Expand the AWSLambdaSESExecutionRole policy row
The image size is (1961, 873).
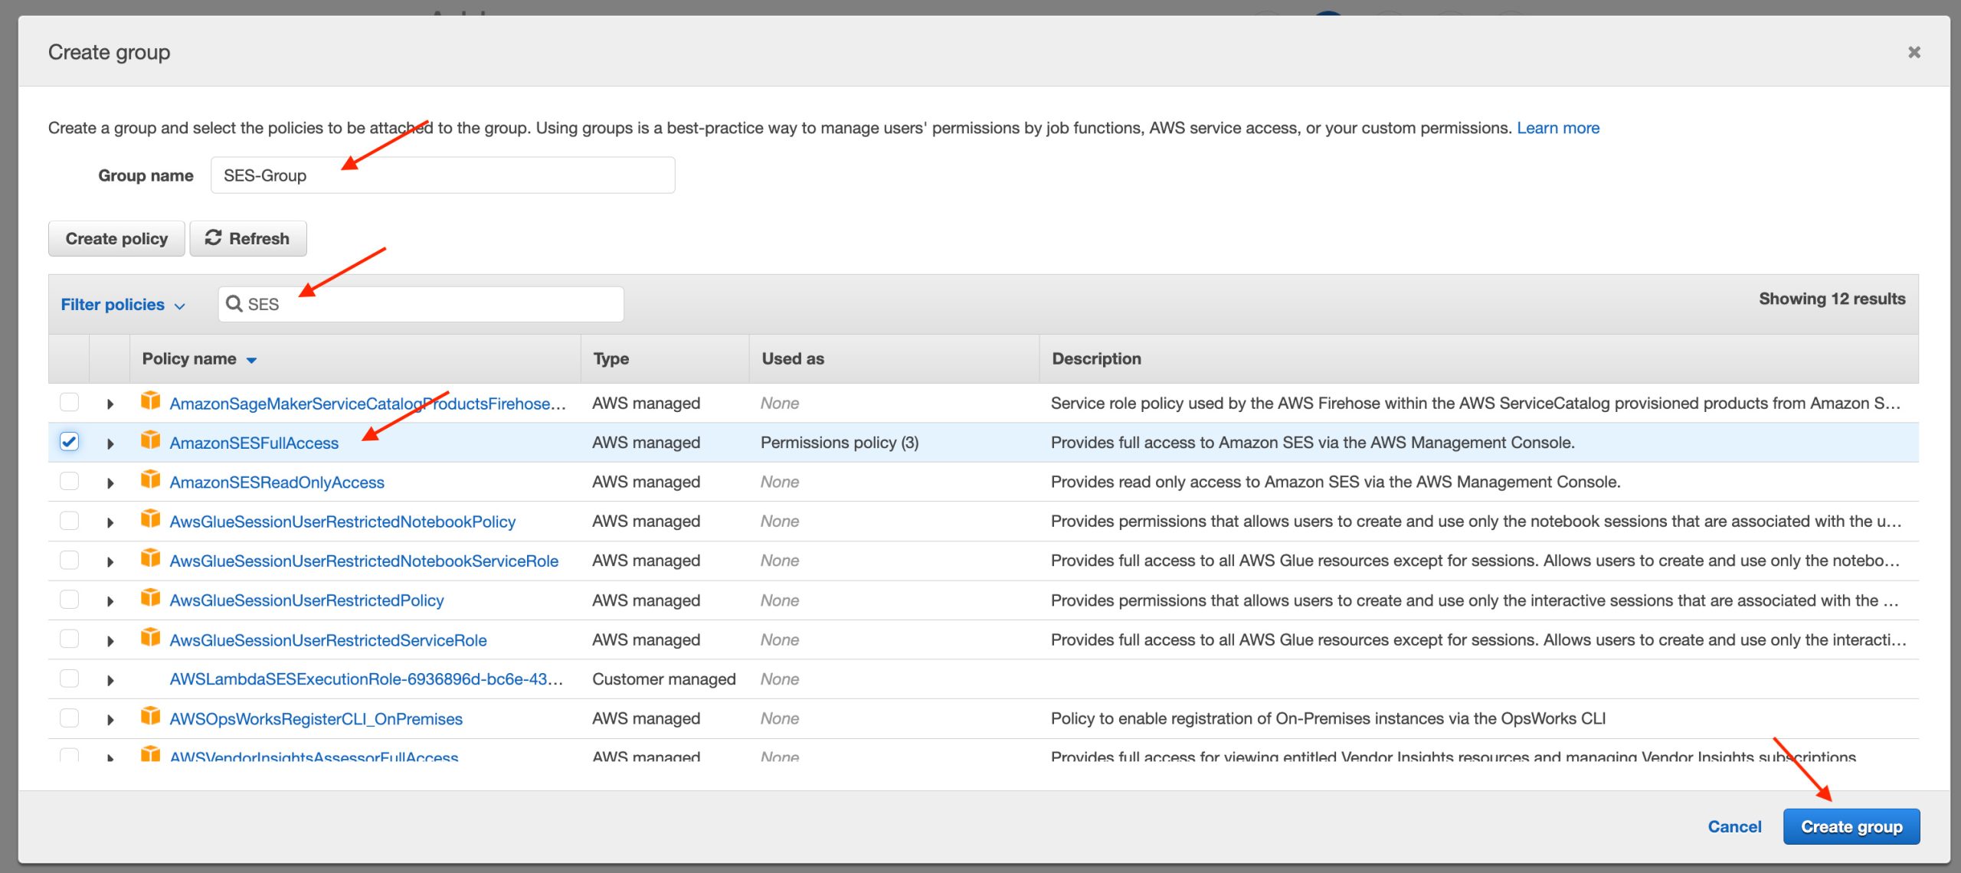click(110, 680)
